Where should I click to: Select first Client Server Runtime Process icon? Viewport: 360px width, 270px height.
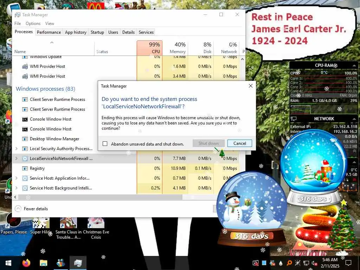tap(25, 99)
